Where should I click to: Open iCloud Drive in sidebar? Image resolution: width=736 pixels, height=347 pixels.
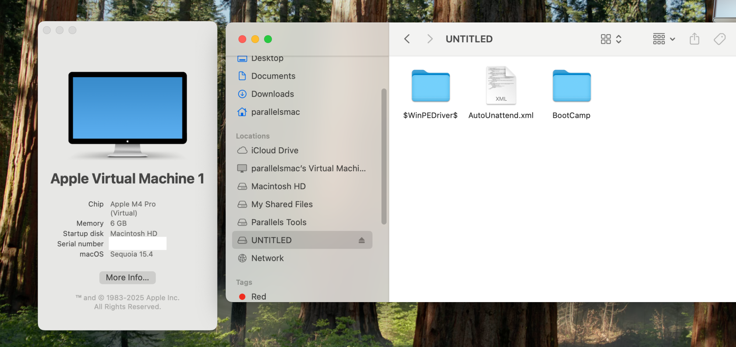[x=302, y=151]
